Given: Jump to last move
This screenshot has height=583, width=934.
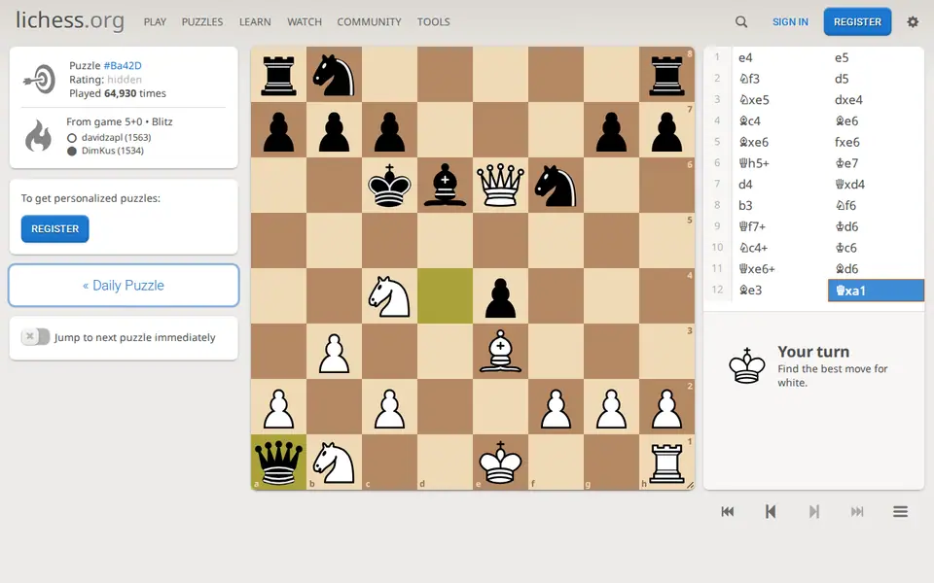Looking at the screenshot, I should point(857,512).
